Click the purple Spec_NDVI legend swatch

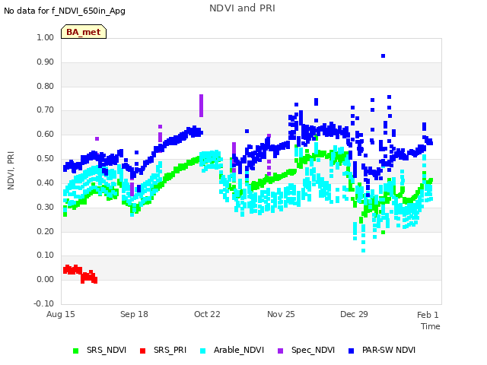281,351
